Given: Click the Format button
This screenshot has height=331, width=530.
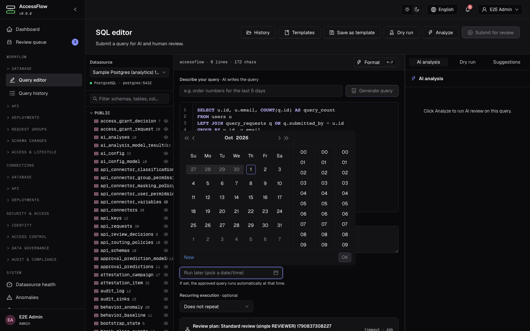Looking at the screenshot, I should (376, 62).
